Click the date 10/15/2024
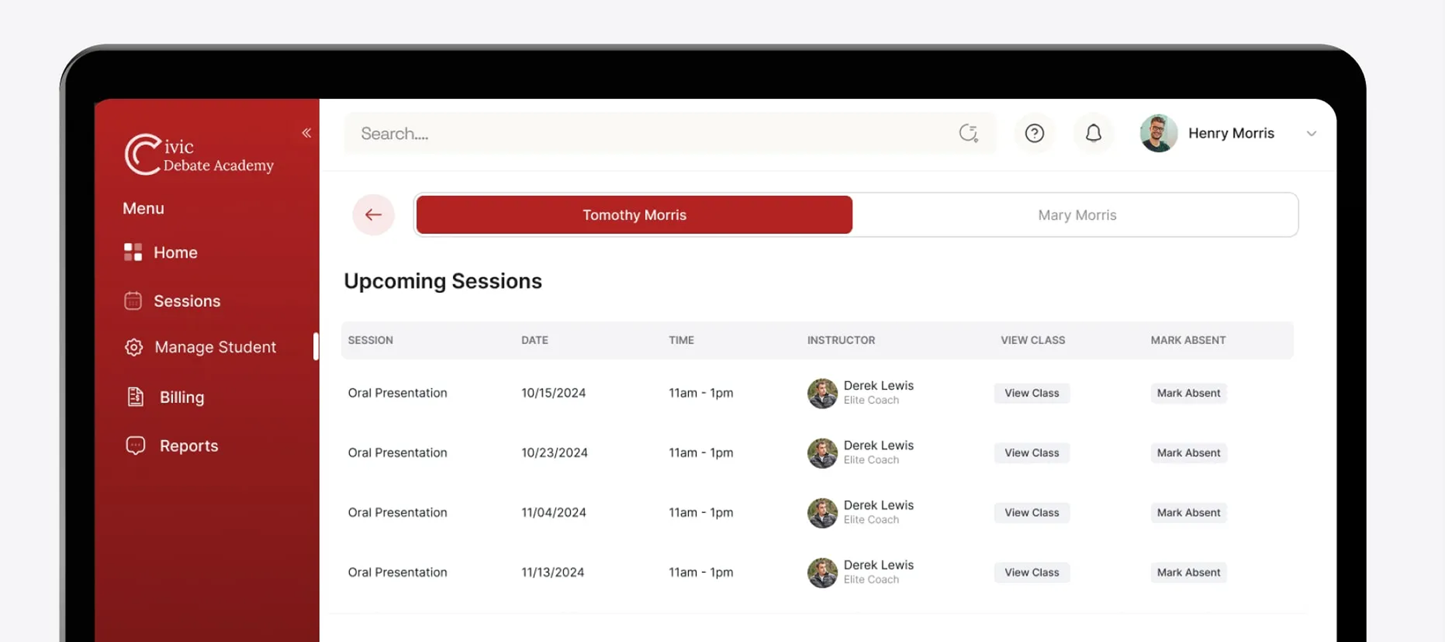The height and width of the screenshot is (642, 1445). tap(553, 393)
